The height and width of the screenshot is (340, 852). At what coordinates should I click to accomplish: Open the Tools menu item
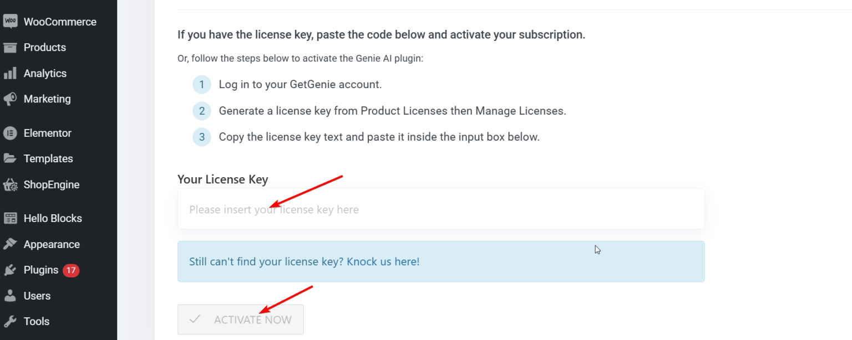click(x=36, y=321)
